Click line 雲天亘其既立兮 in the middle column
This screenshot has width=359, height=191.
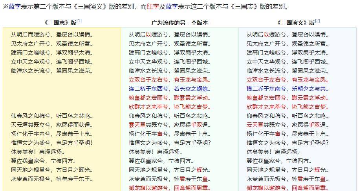pos(148,125)
